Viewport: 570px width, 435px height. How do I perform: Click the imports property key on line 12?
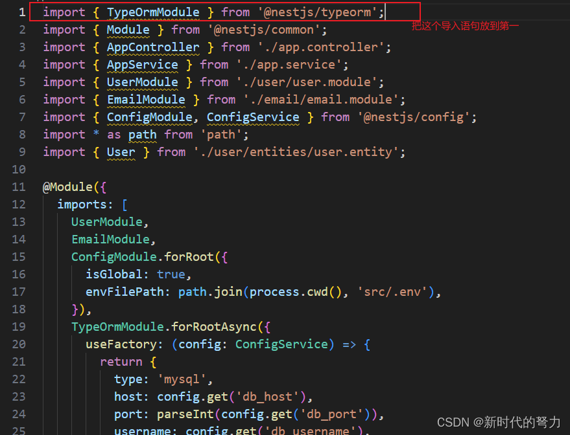click(82, 205)
